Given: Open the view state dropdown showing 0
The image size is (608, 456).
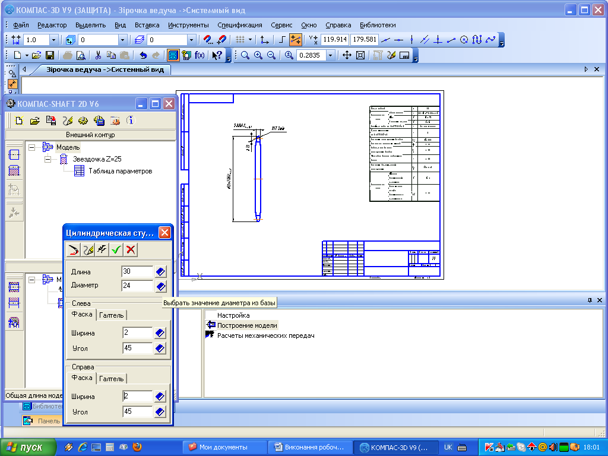Looking at the screenshot, I should pyautogui.click(x=122, y=40).
